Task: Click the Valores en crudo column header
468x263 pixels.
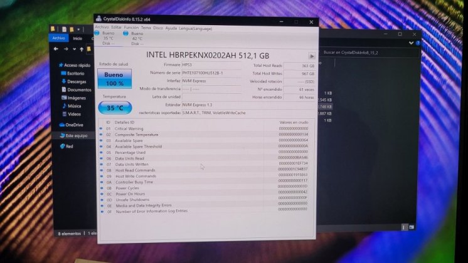Action: click(294, 122)
